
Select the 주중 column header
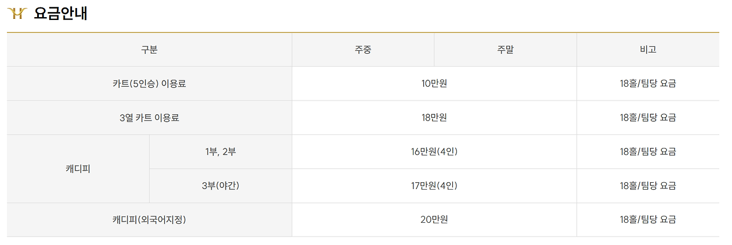pos(363,50)
